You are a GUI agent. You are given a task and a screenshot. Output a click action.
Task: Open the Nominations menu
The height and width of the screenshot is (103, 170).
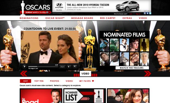29,18
